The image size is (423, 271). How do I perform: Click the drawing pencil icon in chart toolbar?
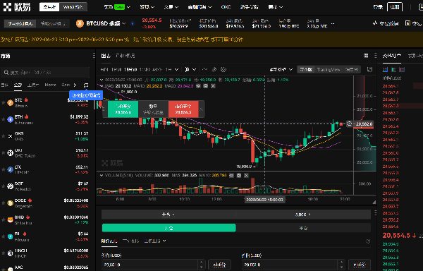(214, 69)
